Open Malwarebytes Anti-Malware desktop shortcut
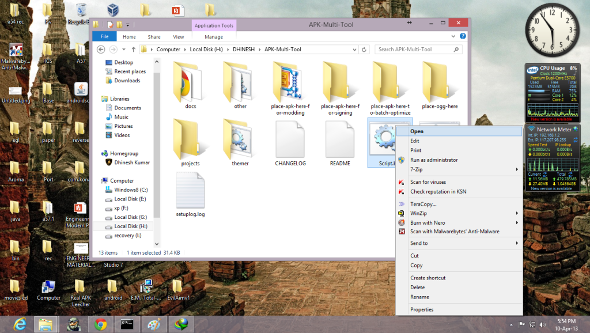 pyautogui.click(x=16, y=56)
